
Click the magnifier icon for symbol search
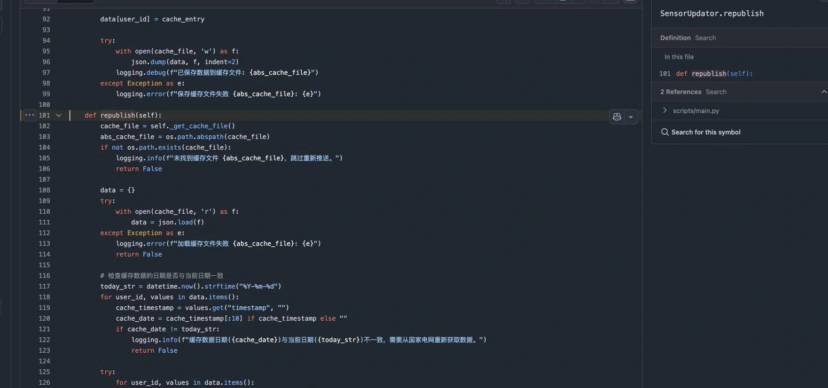coord(665,132)
